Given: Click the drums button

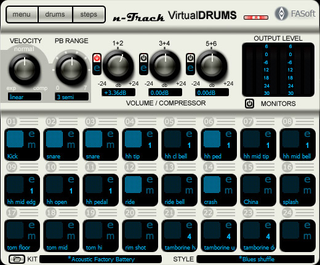Looking at the screenshot, I should tap(55, 14).
